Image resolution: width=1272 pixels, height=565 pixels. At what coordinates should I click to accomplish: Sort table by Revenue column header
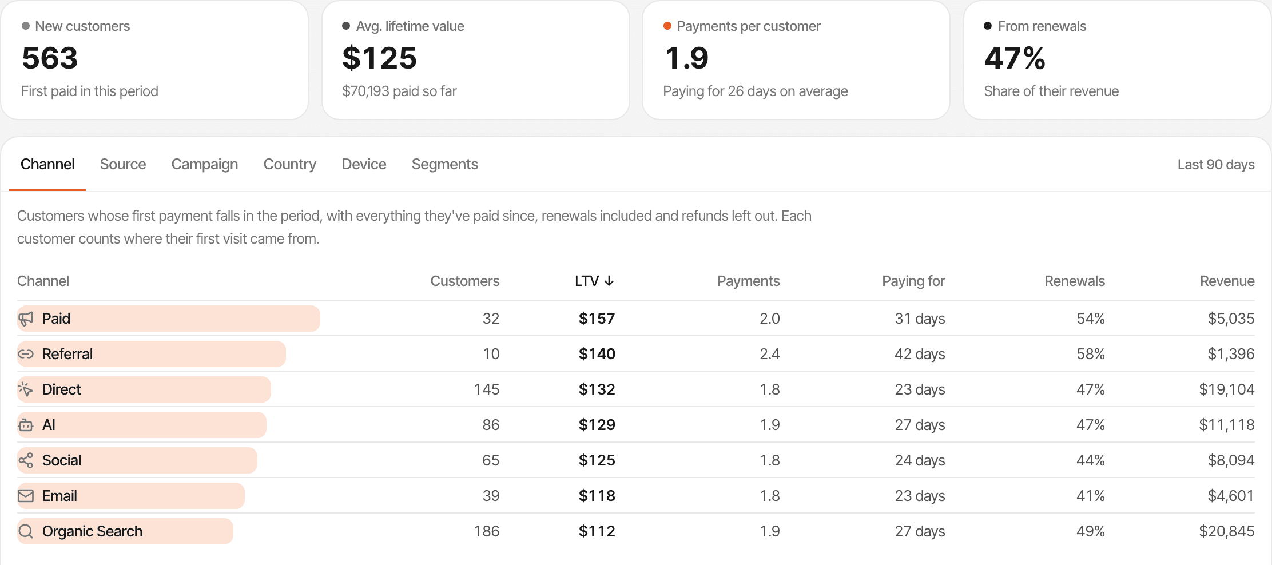coord(1227,281)
